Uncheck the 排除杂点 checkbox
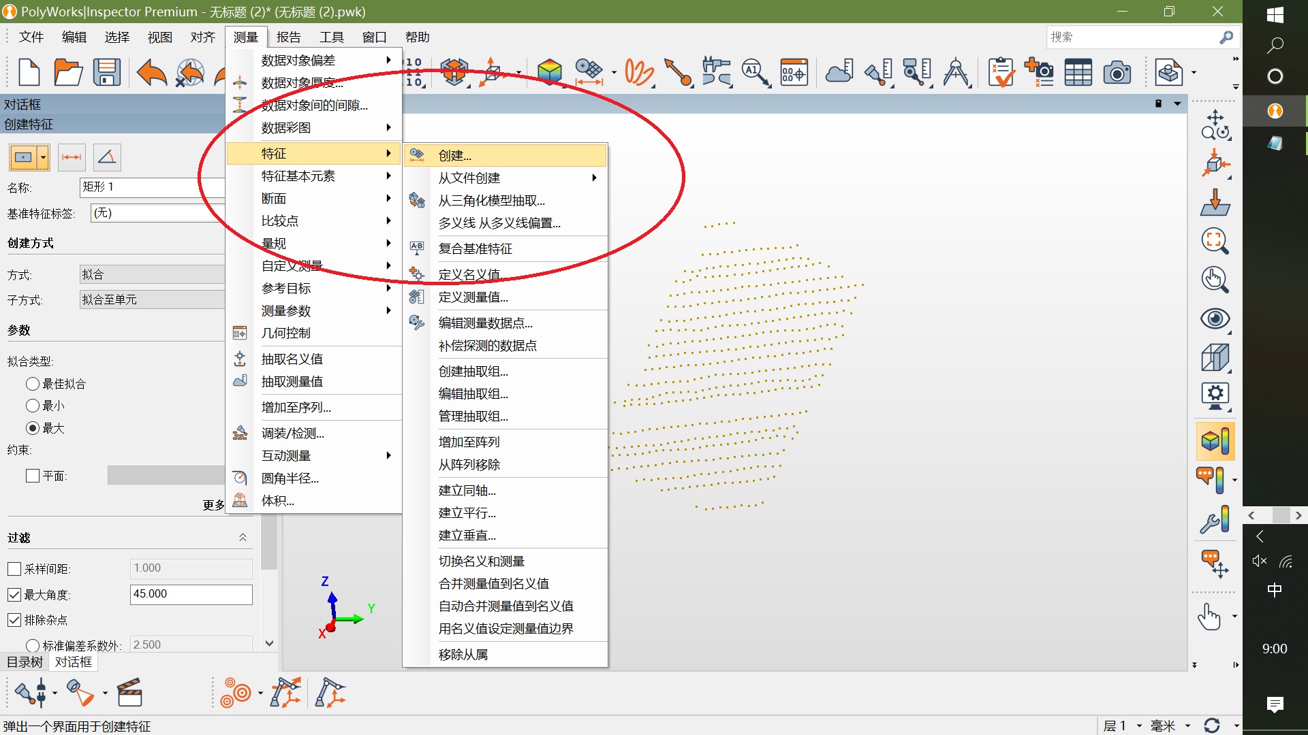This screenshot has height=735, width=1308. pos(14,620)
